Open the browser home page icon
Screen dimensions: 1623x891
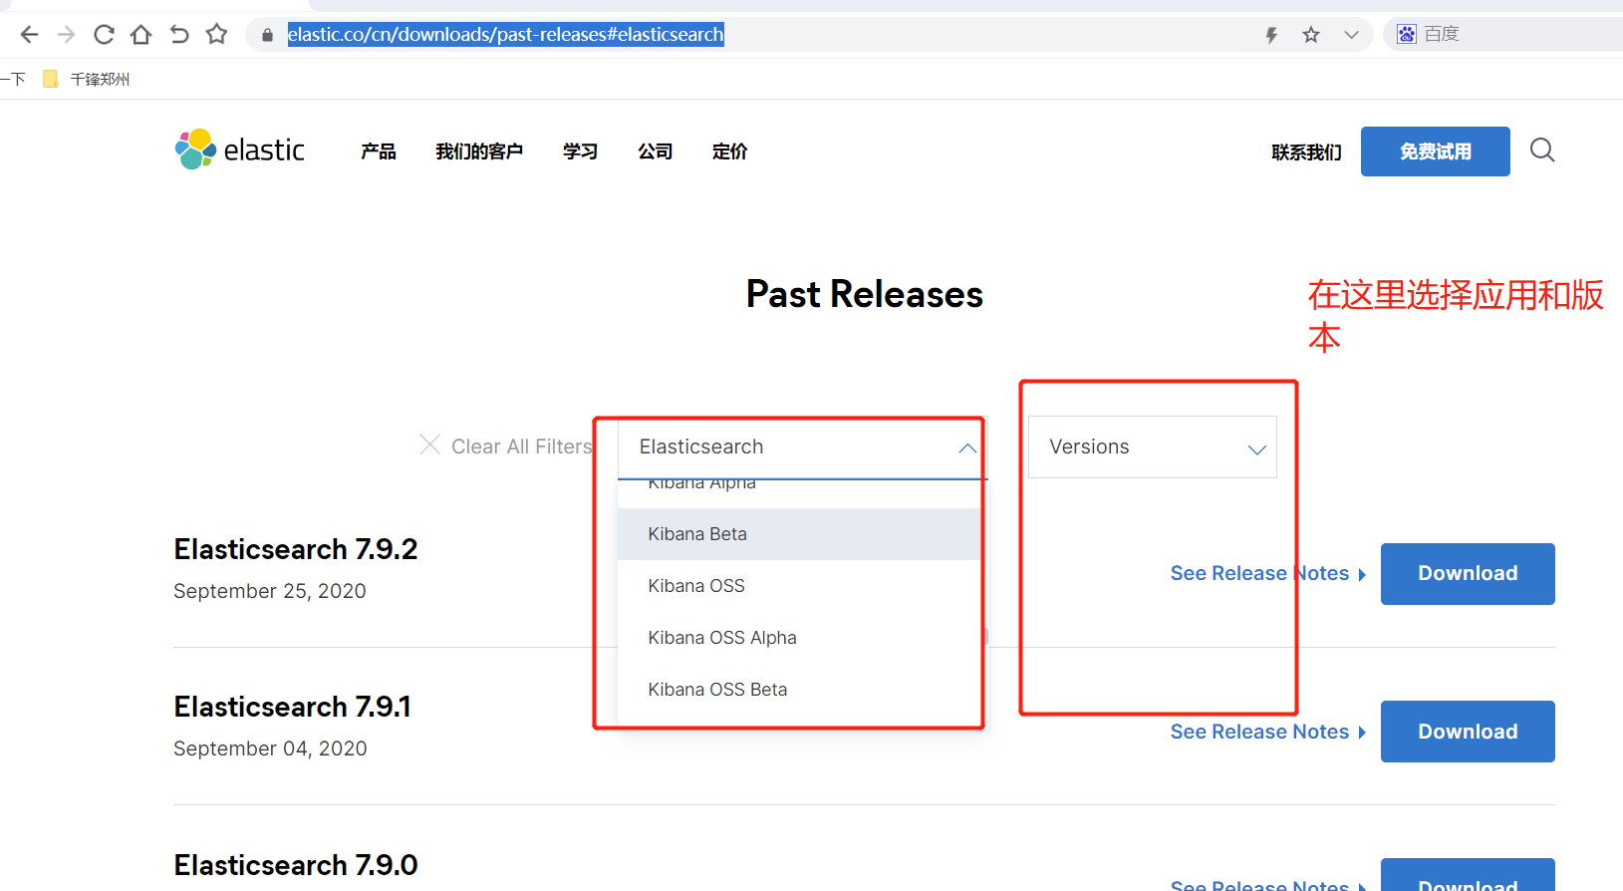click(141, 35)
